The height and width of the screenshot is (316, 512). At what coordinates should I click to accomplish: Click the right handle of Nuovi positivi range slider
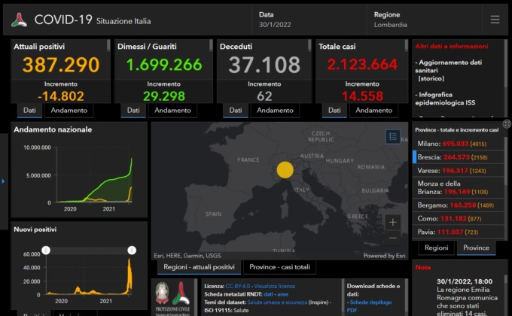pos(132,251)
